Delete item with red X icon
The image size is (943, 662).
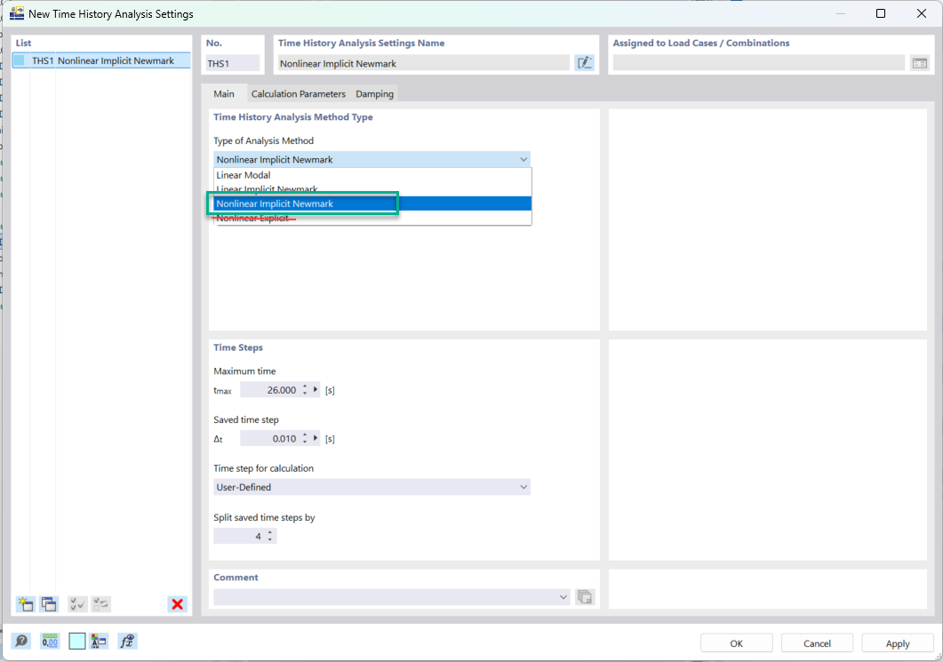click(x=178, y=604)
